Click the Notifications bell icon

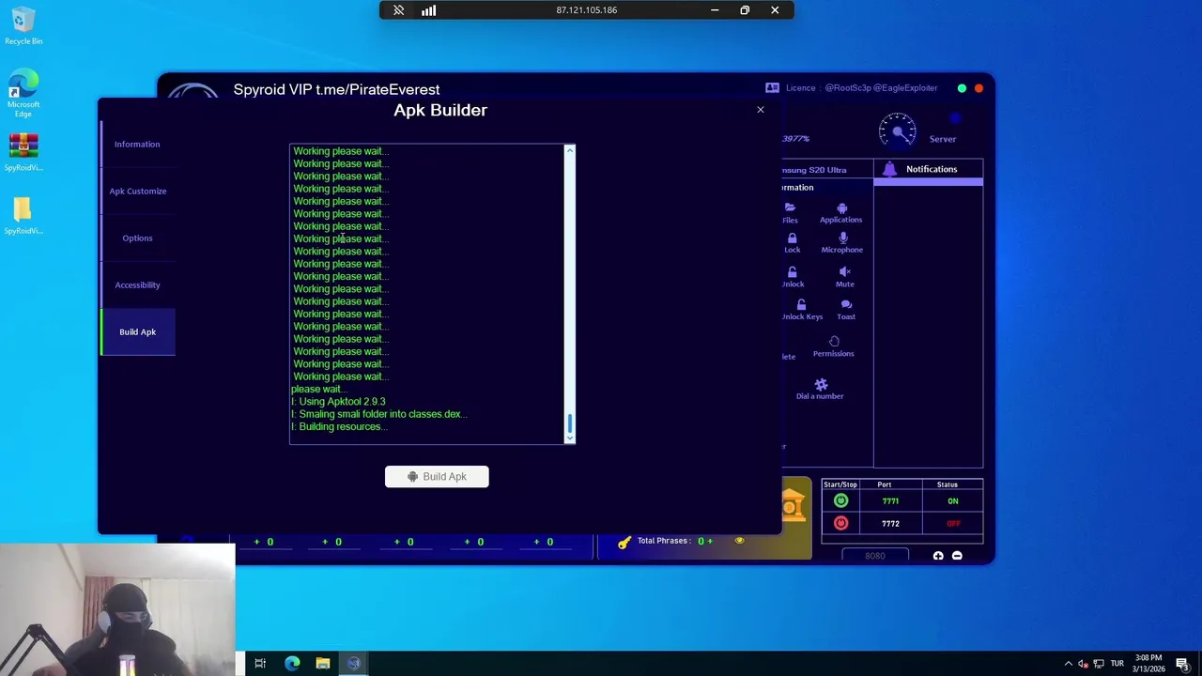[889, 169]
